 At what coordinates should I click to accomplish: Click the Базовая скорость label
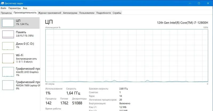click(99, 89)
